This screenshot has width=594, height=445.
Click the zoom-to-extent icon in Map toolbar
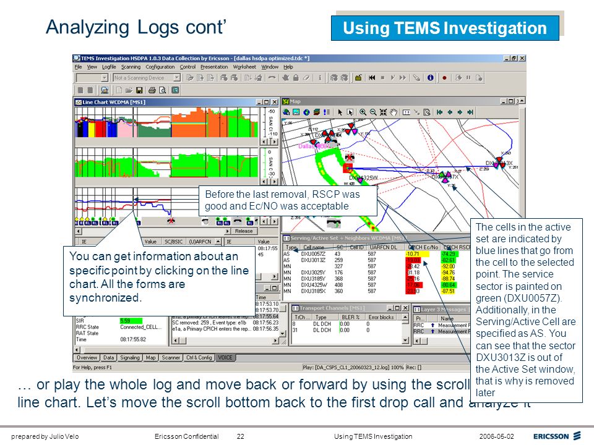point(384,112)
